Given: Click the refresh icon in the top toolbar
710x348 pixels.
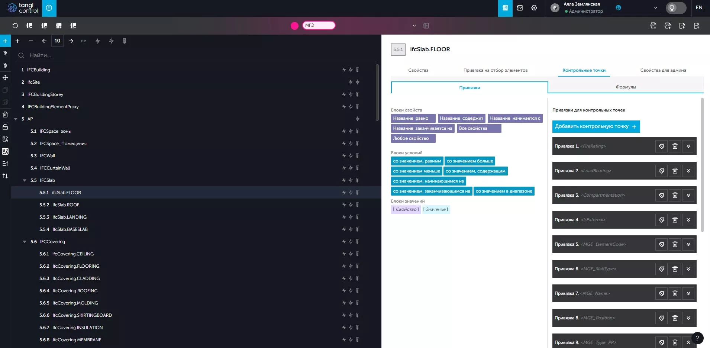Looking at the screenshot, I should (15, 26).
